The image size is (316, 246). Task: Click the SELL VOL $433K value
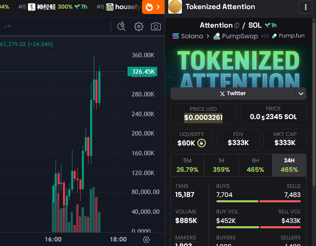(291, 221)
